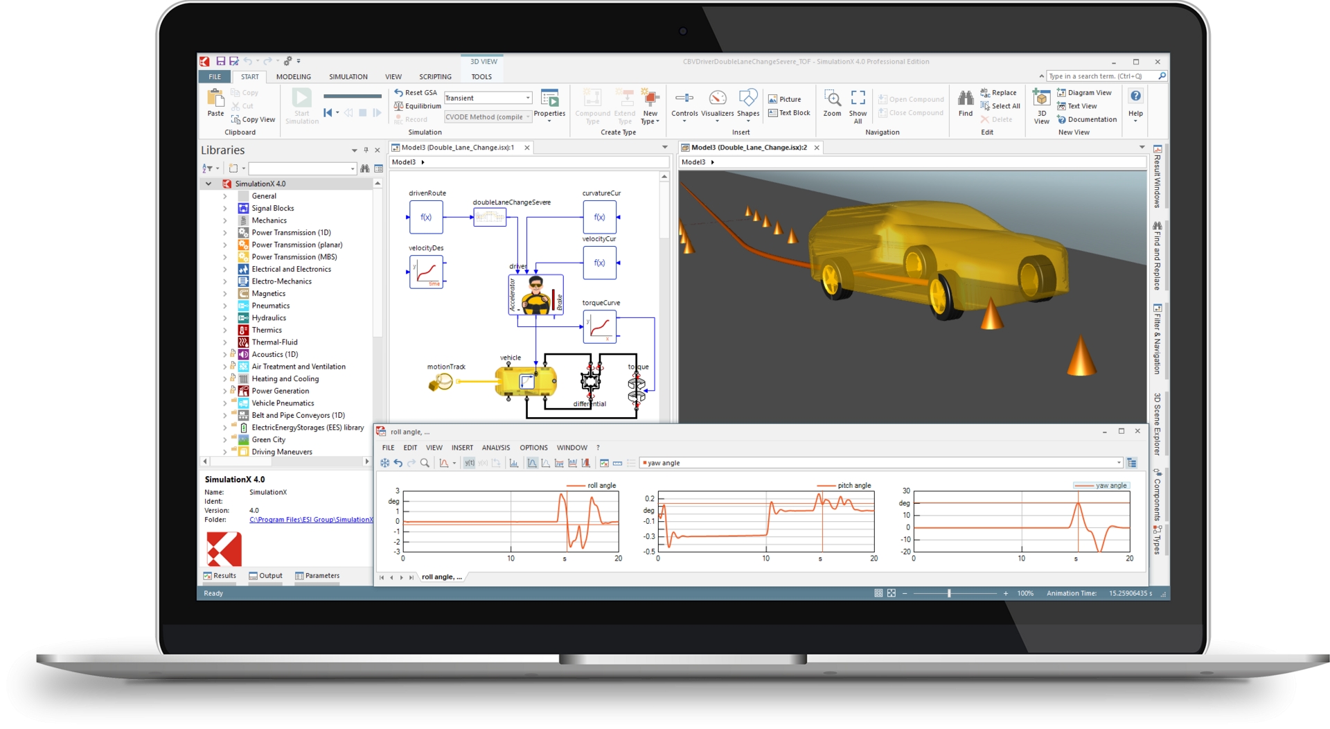Click the Equilibrium scales icon
The height and width of the screenshot is (729, 1330).
(x=399, y=106)
